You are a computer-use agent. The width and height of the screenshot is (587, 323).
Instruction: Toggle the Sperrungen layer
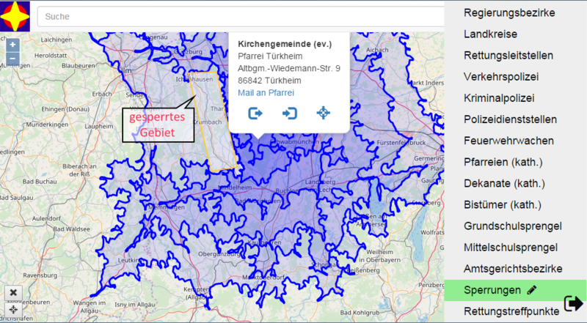(x=492, y=290)
